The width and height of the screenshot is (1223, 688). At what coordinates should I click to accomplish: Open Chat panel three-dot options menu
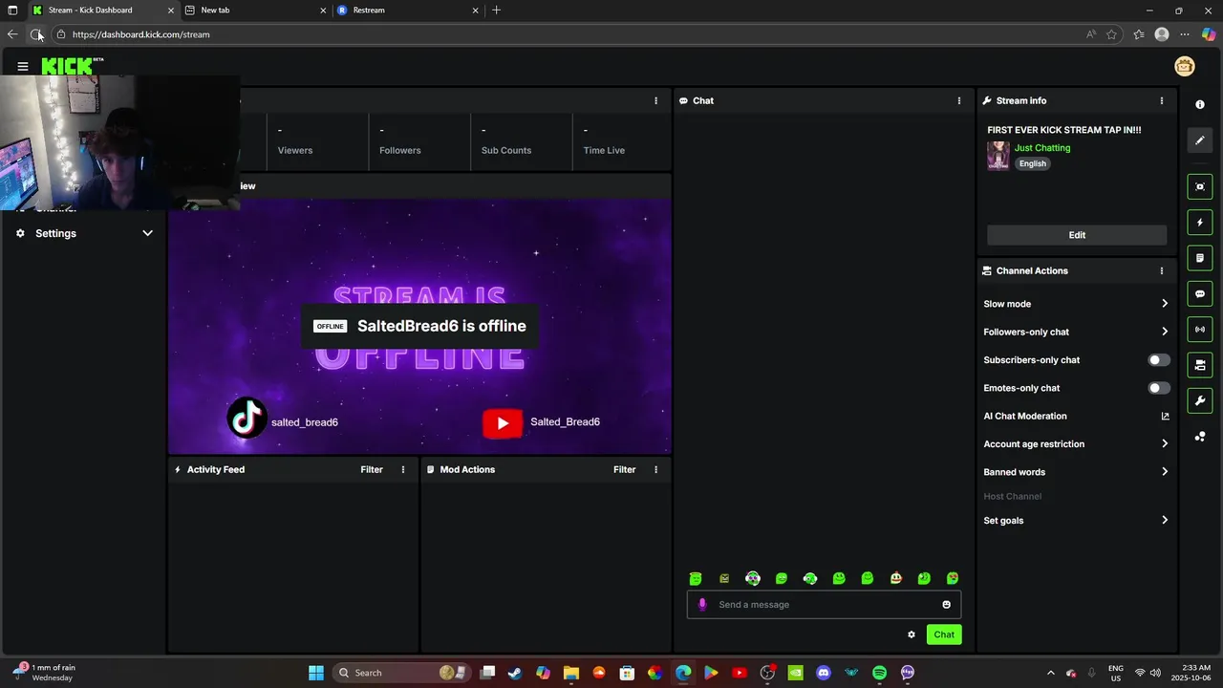pyautogui.click(x=959, y=100)
